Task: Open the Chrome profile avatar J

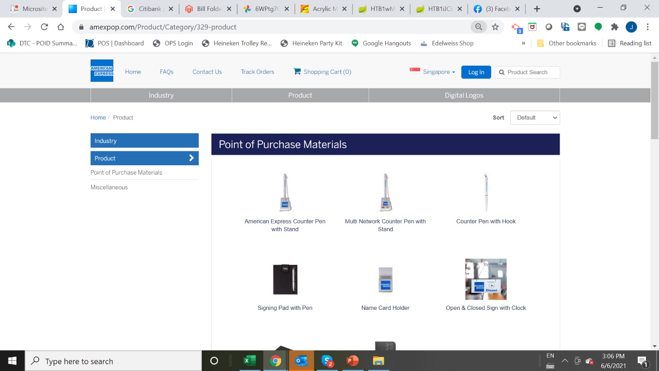Action: pos(631,27)
